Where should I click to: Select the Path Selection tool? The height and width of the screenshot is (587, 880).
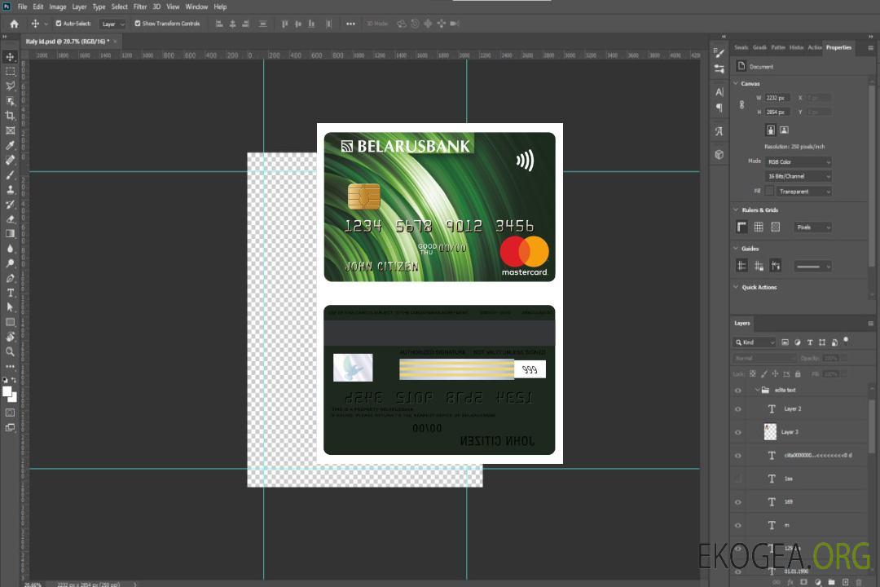(x=10, y=307)
